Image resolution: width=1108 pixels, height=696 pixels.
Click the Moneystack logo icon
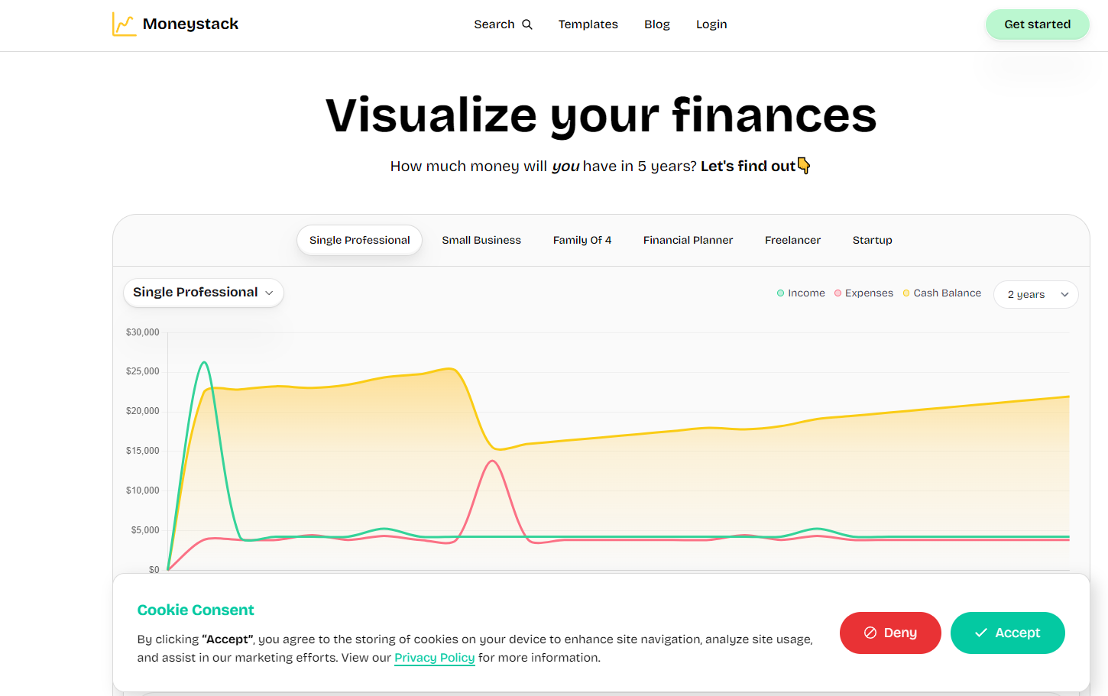click(x=124, y=24)
